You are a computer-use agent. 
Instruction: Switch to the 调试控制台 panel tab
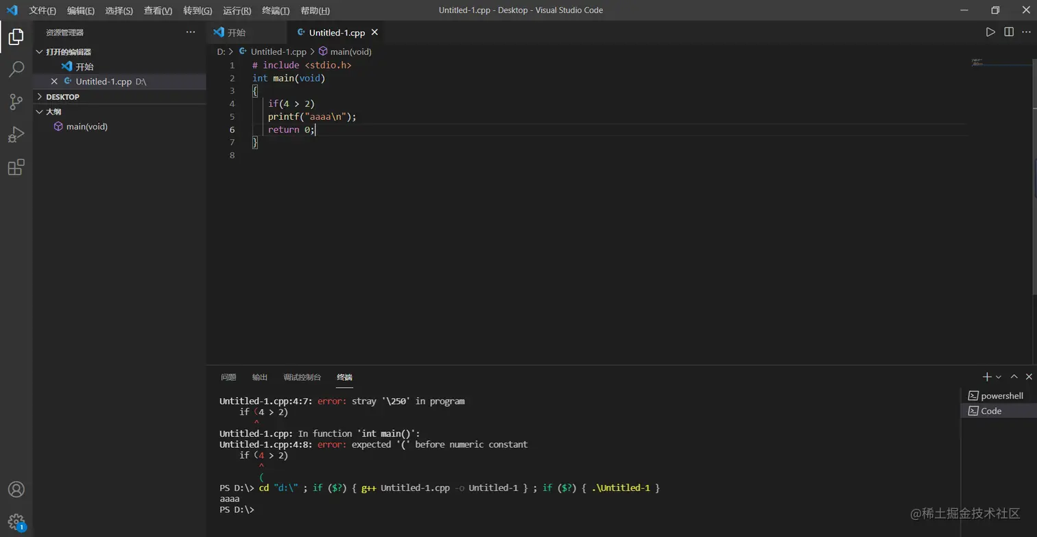tap(302, 377)
